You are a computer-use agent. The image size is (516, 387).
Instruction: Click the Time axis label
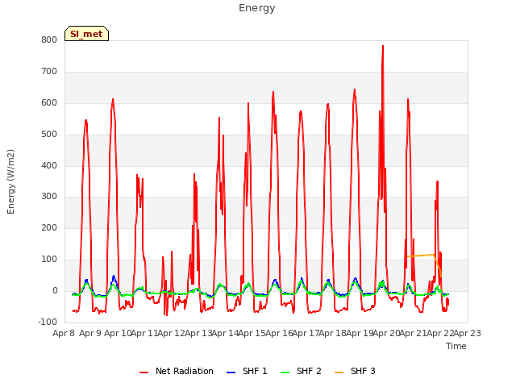pos(456,346)
